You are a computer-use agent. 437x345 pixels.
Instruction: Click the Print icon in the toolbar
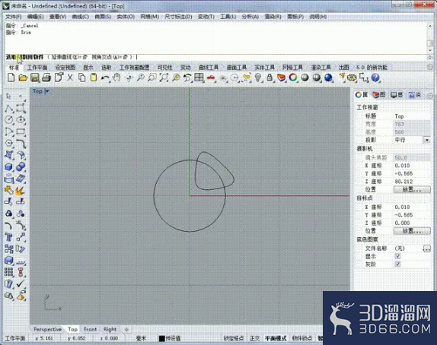coord(46,78)
